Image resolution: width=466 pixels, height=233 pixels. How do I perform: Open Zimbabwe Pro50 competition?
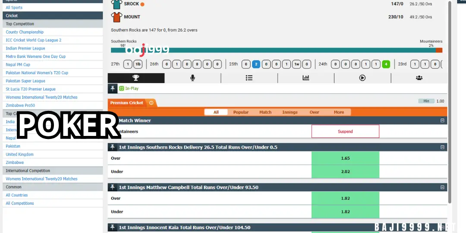pos(21,106)
